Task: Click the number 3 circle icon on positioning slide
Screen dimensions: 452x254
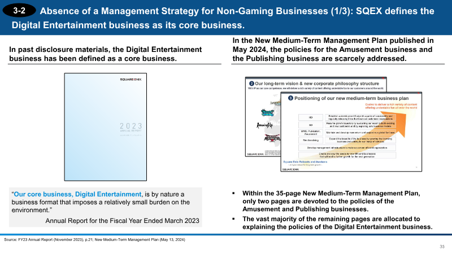Action: [x=290, y=98]
